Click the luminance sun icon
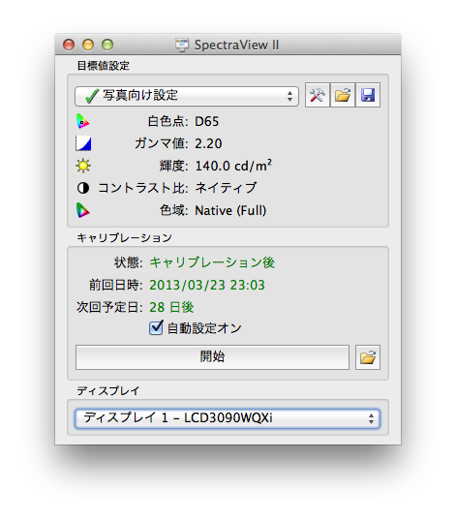The height and width of the screenshot is (521, 456). (83, 166)
